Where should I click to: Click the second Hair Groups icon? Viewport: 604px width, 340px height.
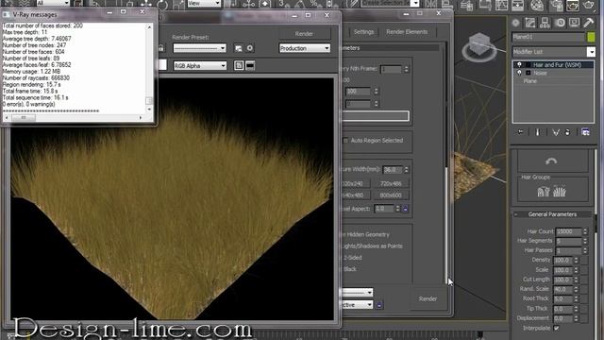click(x=560, y=192)
